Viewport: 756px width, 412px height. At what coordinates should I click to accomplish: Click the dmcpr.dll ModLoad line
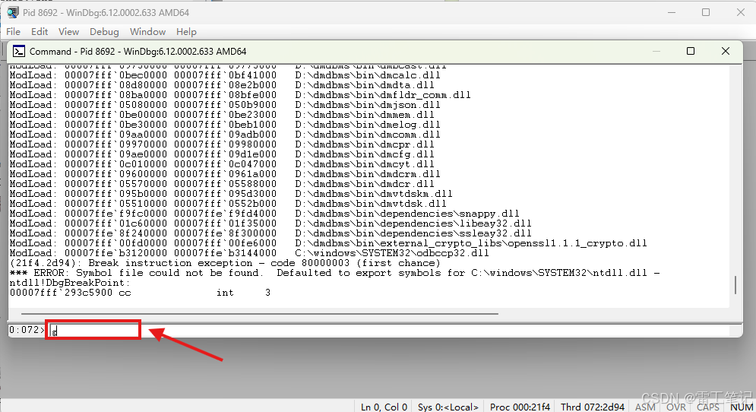pyautogui.click(x=222, y=144)
